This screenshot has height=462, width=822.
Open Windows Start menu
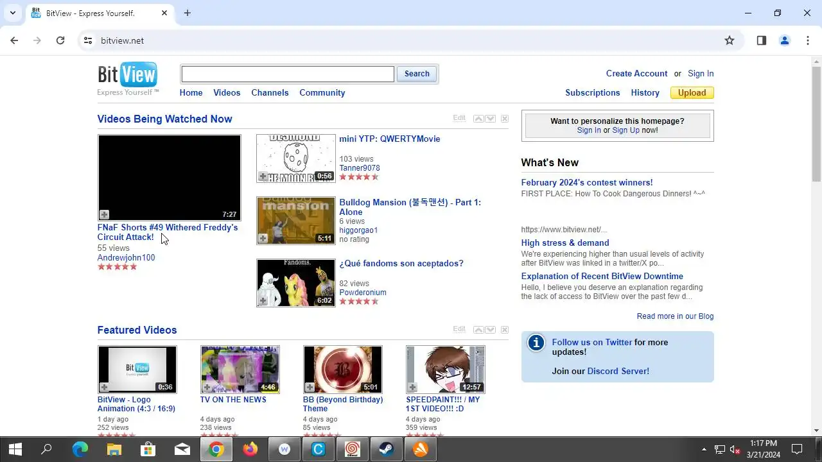[x=15, y=449]
